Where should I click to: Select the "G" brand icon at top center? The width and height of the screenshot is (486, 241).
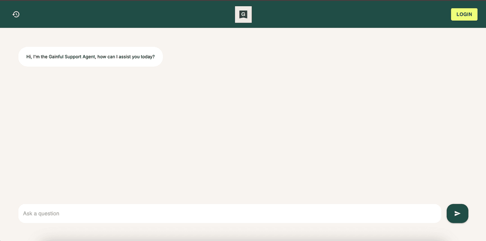click(243, 14)
